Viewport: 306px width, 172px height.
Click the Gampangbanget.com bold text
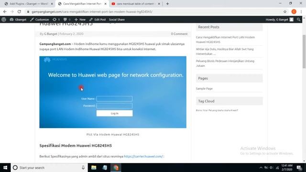(x=55, y=44)
